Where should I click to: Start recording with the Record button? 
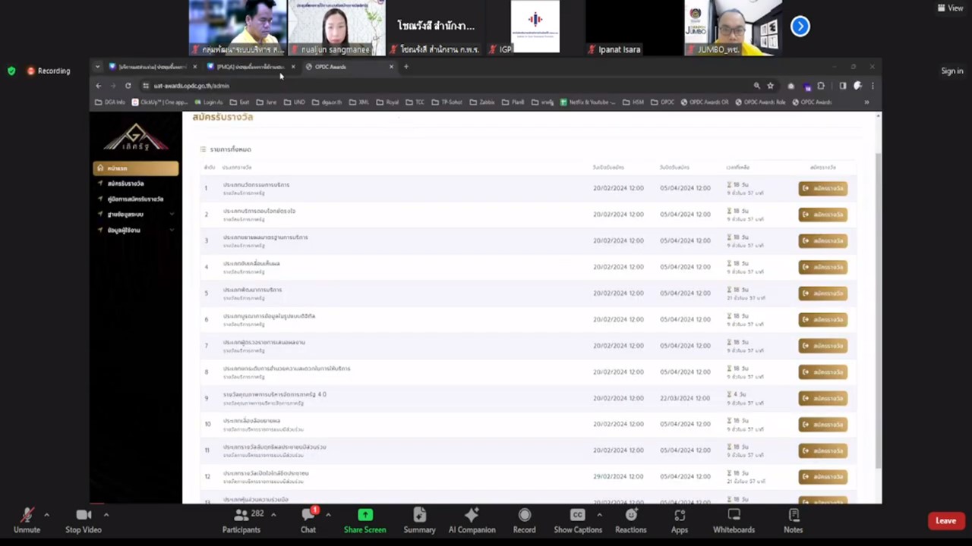tap(524, 520)
